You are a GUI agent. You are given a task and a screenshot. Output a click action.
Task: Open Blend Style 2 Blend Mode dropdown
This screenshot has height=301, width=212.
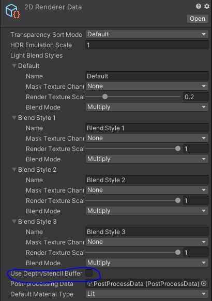(x=147, y=211)
